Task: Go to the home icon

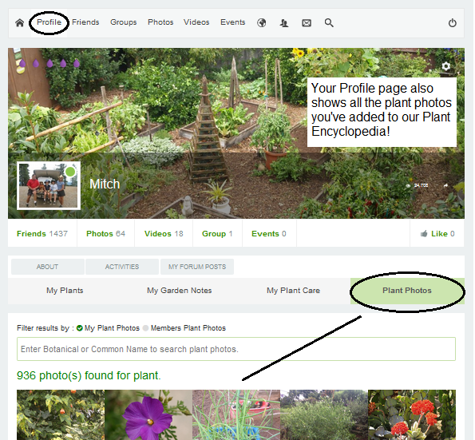Action: coord(20,23)
